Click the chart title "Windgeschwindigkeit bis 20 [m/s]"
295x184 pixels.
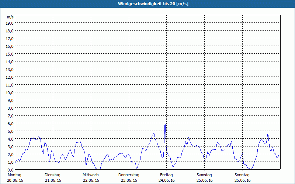[147, 4]
